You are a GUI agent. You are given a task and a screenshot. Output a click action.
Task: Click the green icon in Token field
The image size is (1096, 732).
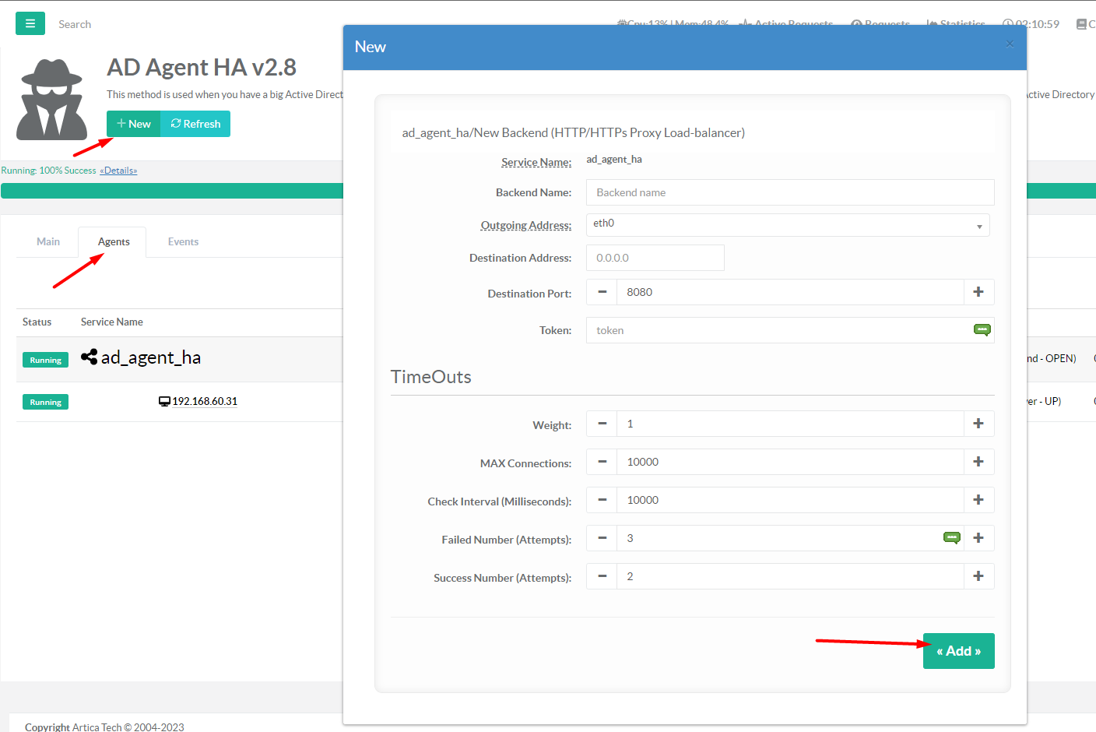tap(982, 330)
